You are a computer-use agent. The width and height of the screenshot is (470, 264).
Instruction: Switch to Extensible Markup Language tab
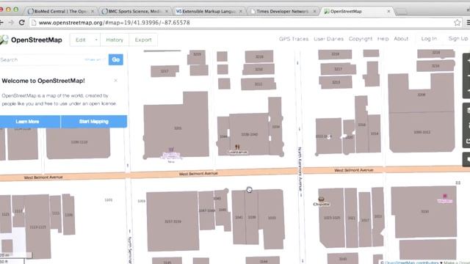[209, 11]
